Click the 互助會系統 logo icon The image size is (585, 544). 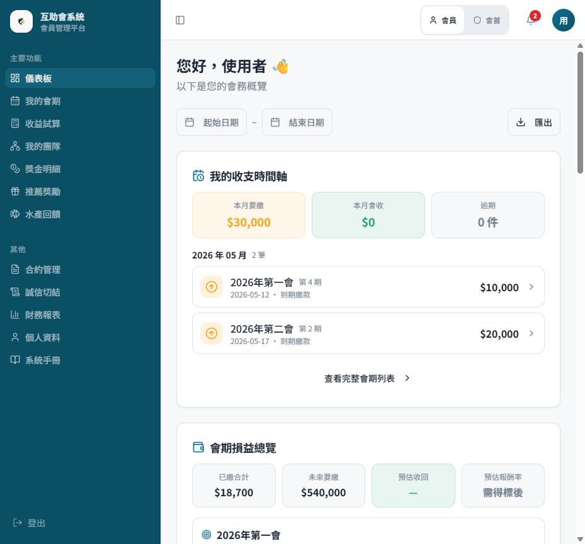tap(21, 21)
